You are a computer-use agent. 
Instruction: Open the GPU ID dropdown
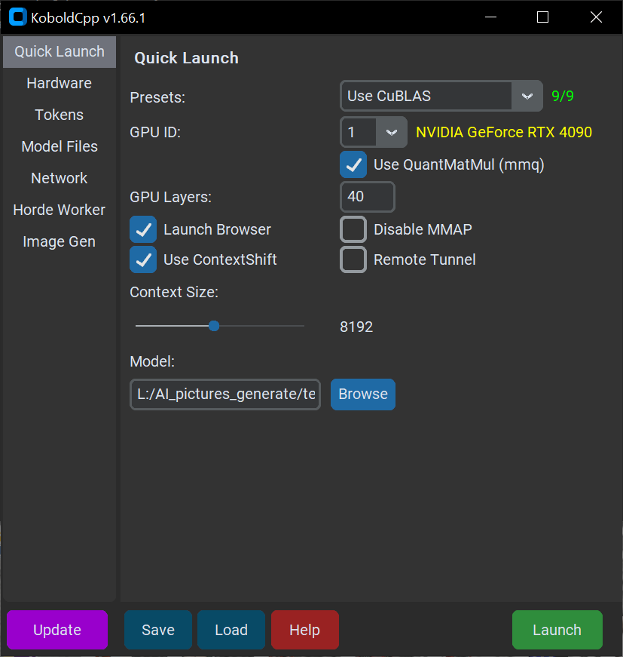(x=374, y=132)
